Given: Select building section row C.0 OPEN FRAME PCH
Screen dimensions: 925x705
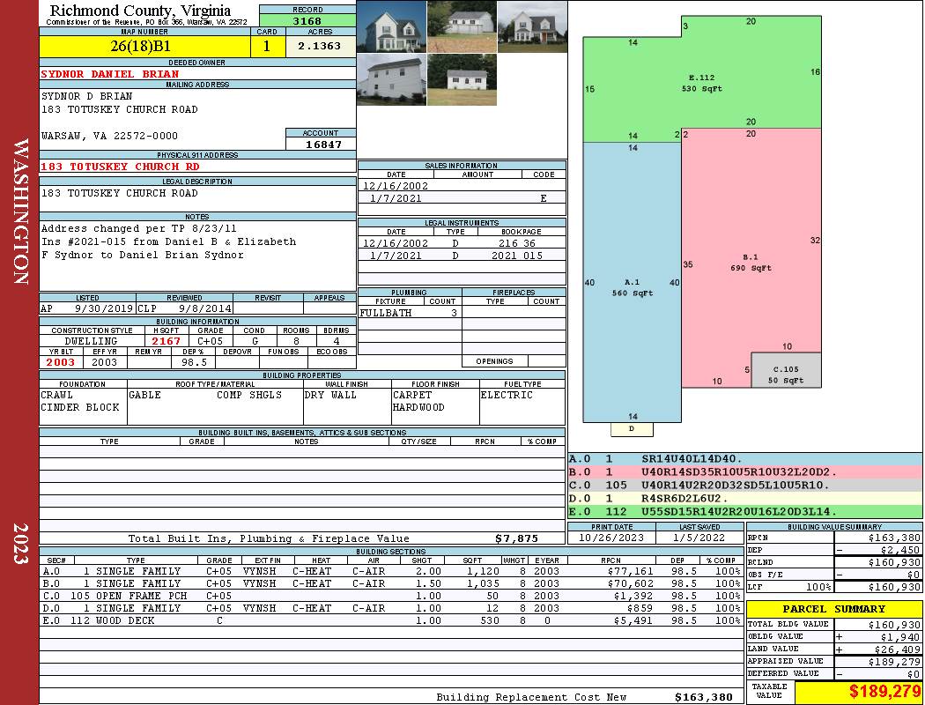Looking at the screenshot, I should (x=391, y=596).
